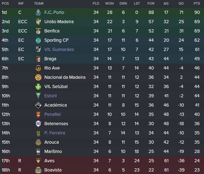The image size is (204, 174).
Task: Sort table by GD column header
Action: [181, 3]
